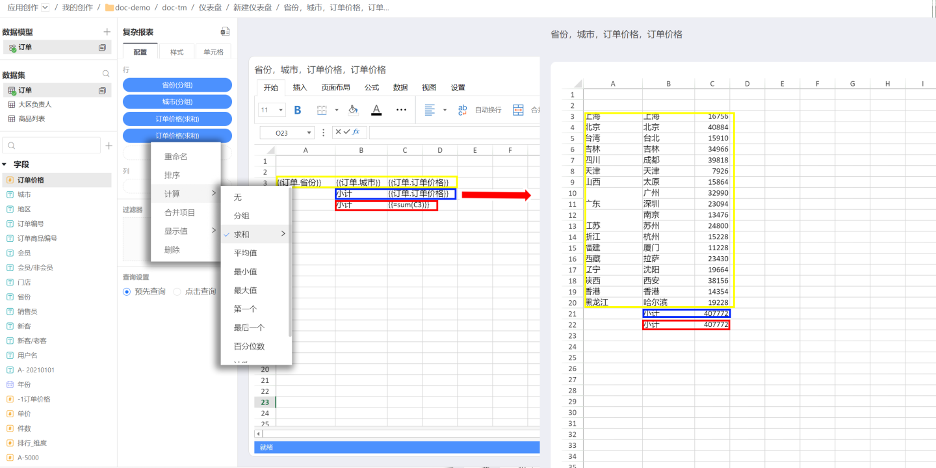Switch to the 样式 tab
The height and width of the screenshot is (468, 936).
(177, 52)
